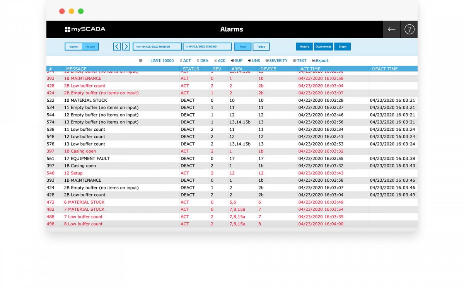Sort by the DEVICE column header
The image size is (464, 290).
(268, 69)
